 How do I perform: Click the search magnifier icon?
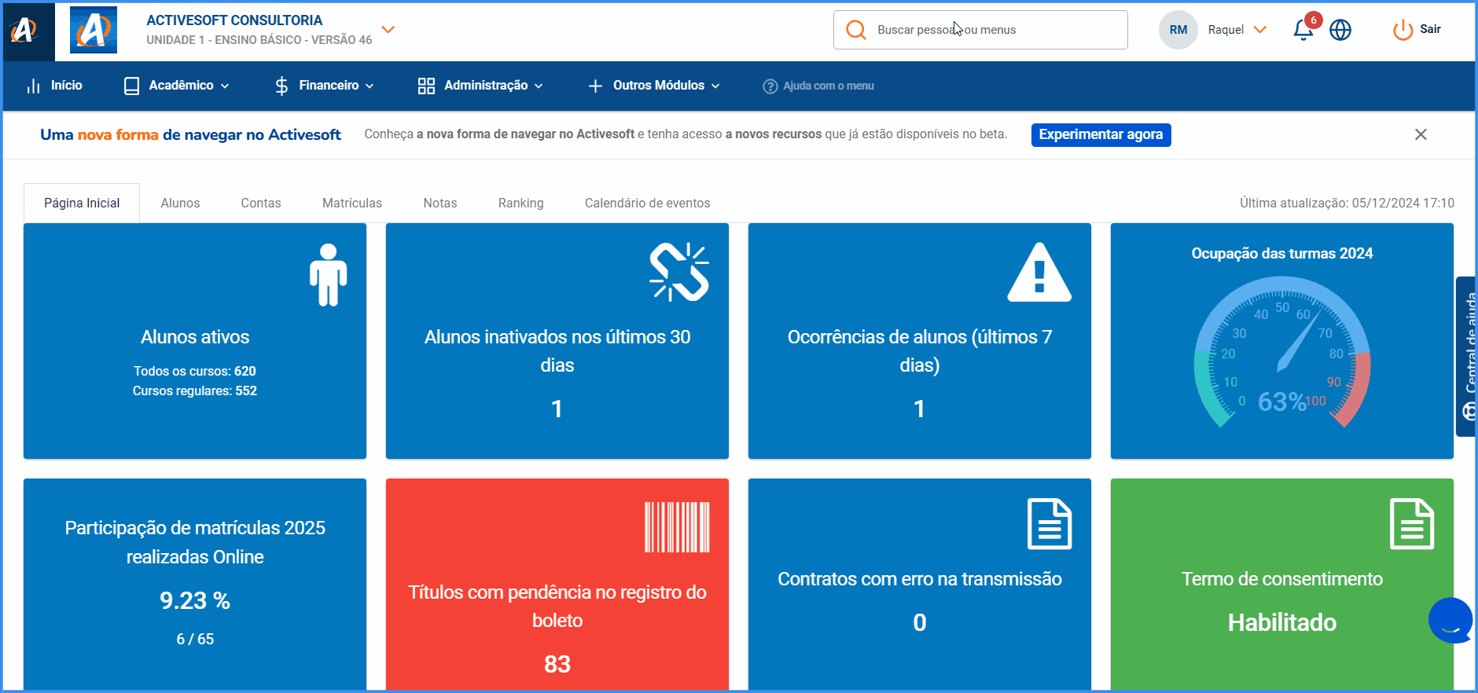coord(855,30)
